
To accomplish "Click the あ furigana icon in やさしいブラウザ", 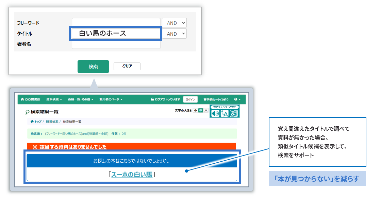I will tap(234, 113).
